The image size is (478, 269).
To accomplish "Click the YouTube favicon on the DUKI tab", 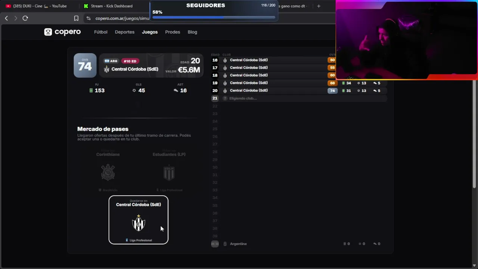I will click(8, 6).
